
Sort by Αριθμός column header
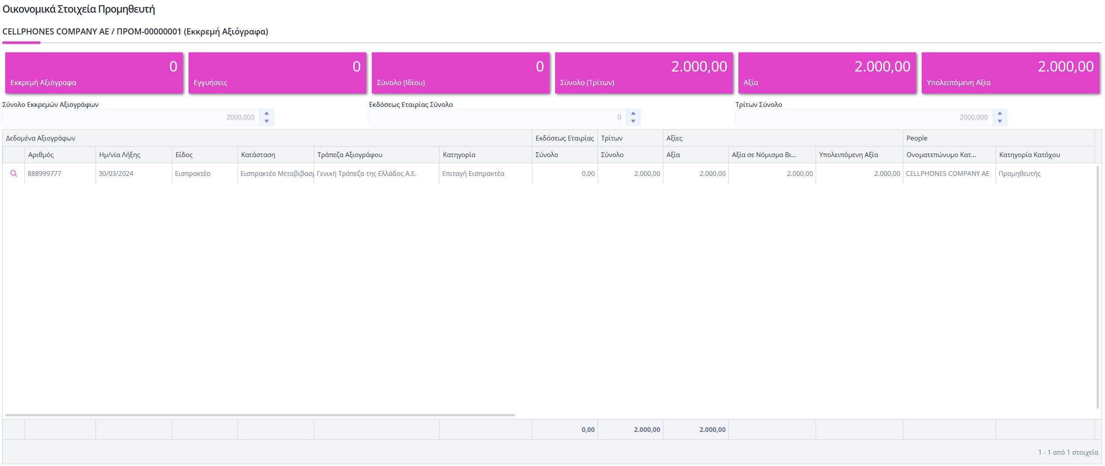60,155
